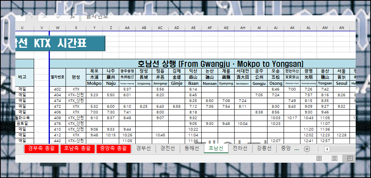
Task: Select the Iksan station header cell
Action: (x=193, y=83)
